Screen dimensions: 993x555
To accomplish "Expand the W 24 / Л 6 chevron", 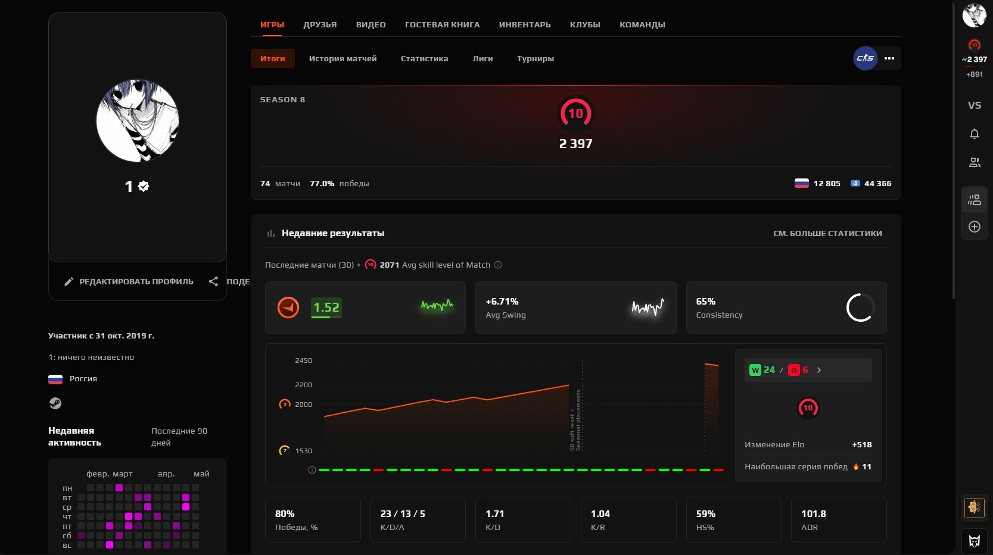I will 819,370.
